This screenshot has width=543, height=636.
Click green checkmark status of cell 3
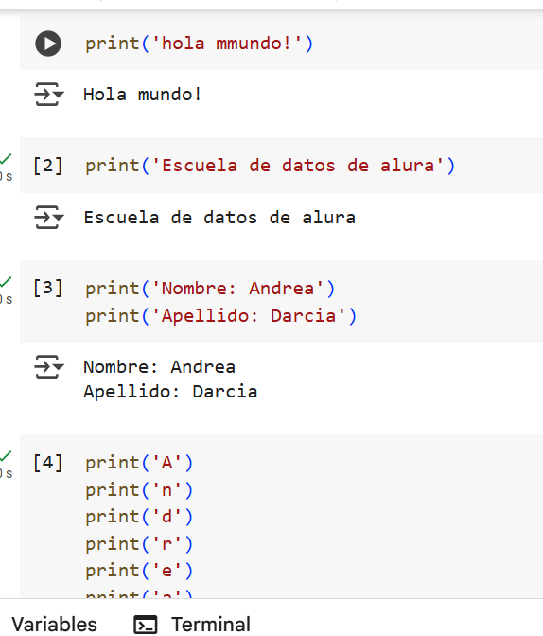pos(6,282)
